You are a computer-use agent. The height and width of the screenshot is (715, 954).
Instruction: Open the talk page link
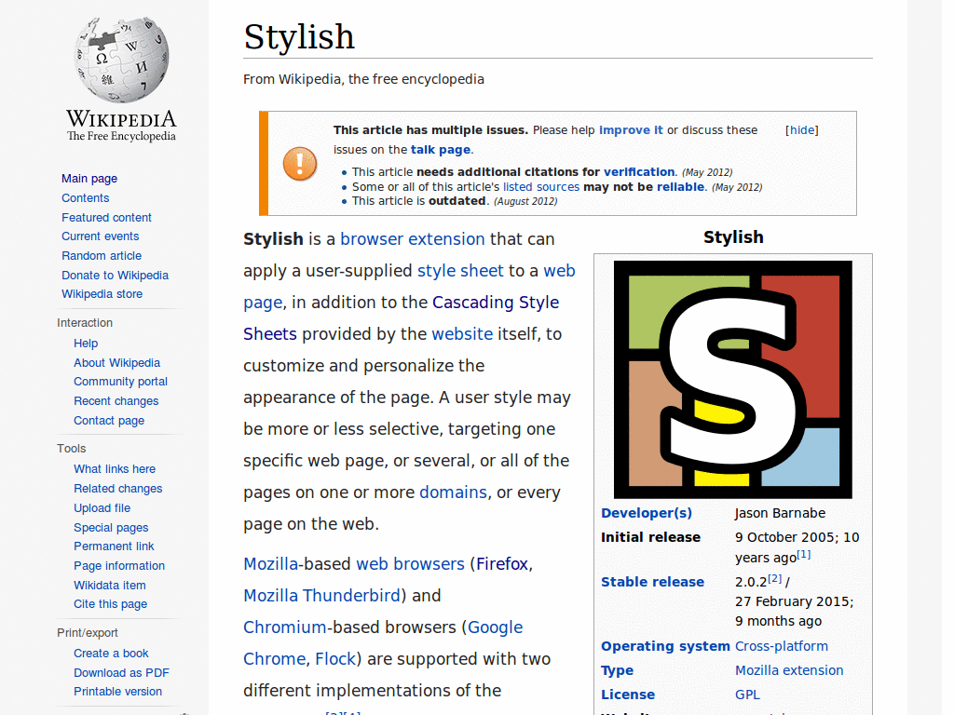point(441,150)
